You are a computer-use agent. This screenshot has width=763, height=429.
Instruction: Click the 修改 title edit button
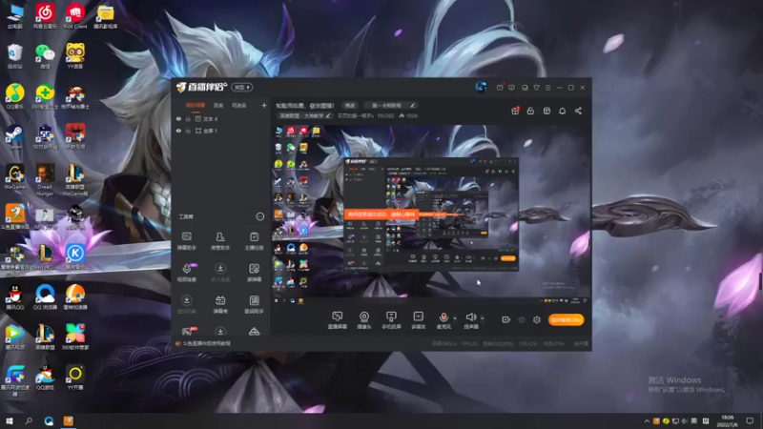350,105
